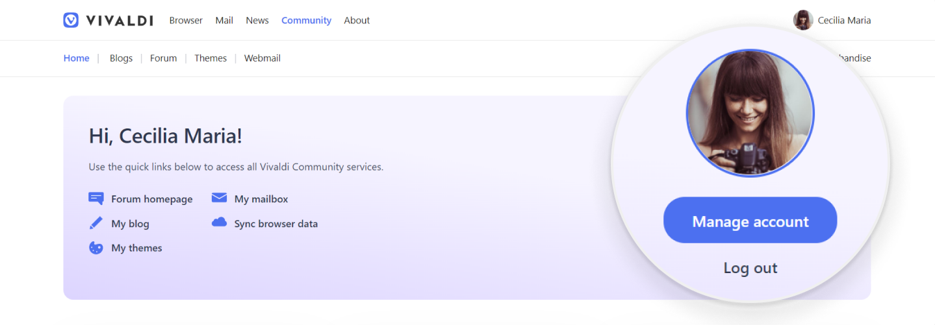Click the Sync browser data cloud icon

[219, 223]
